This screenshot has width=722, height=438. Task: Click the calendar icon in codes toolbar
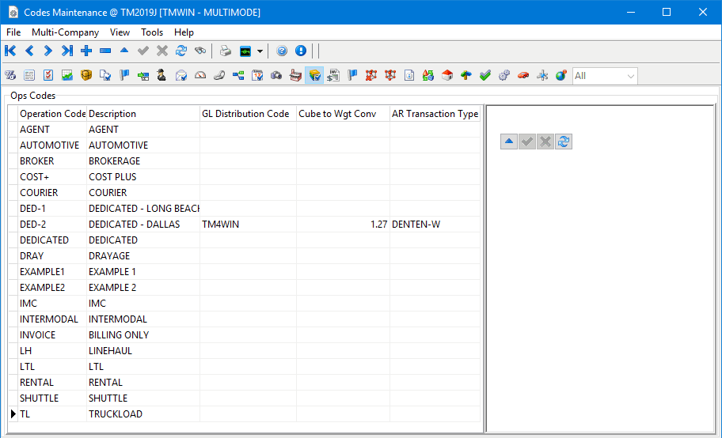pos(257,76)
